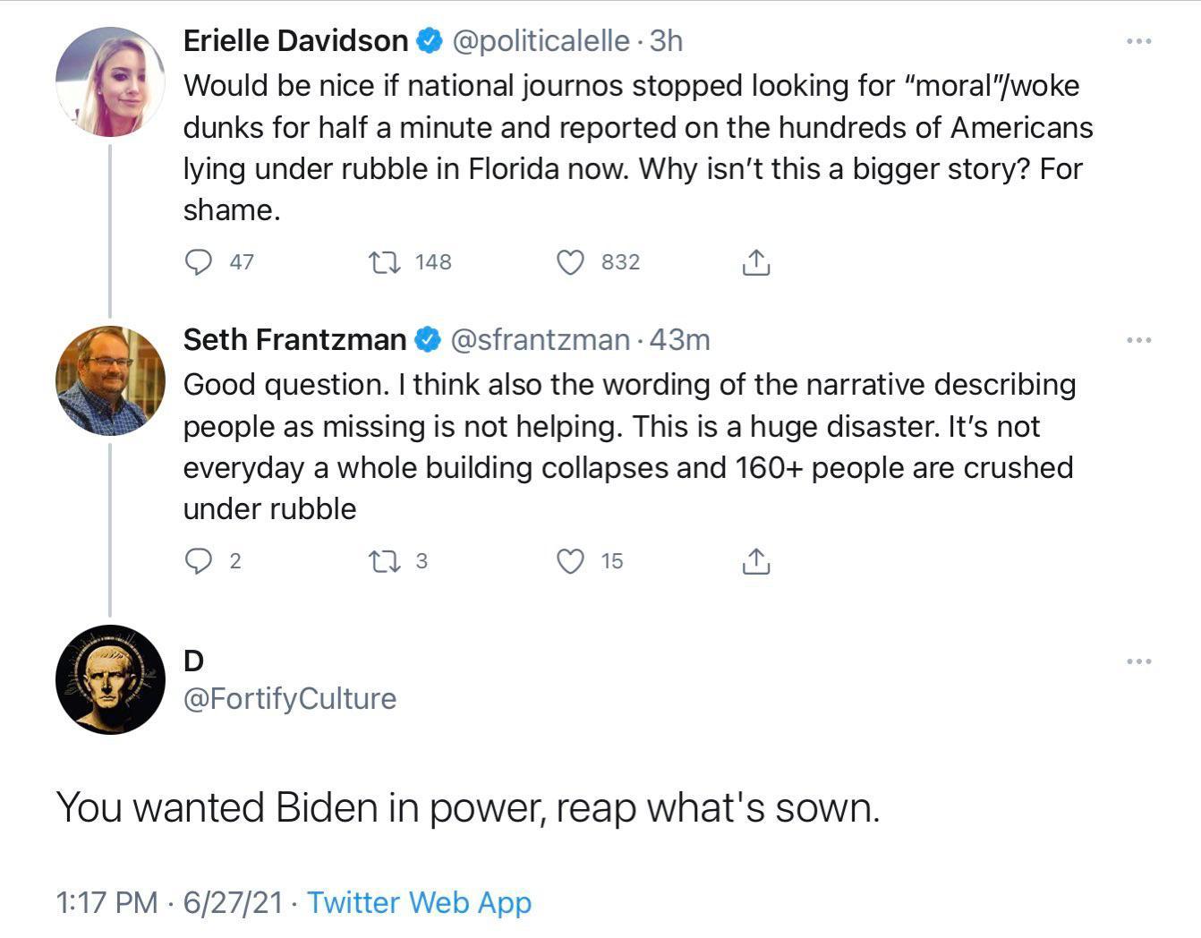Screen dimensions: 1201x938
Task: Click the Seth Frantzman display name
Action: pyautogui.click(x=294, y=340)
